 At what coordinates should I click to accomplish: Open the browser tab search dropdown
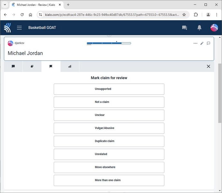pos(5,5)
